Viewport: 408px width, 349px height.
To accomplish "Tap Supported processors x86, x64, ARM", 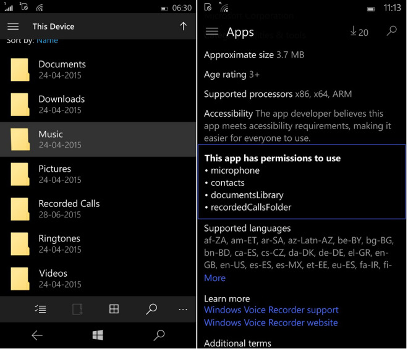I will coord(278,94).
